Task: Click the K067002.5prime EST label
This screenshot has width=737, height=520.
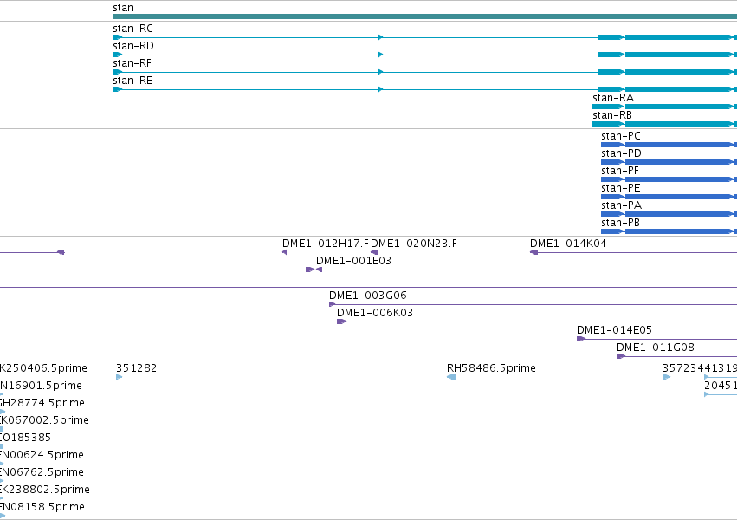Action: coord(45,420)
